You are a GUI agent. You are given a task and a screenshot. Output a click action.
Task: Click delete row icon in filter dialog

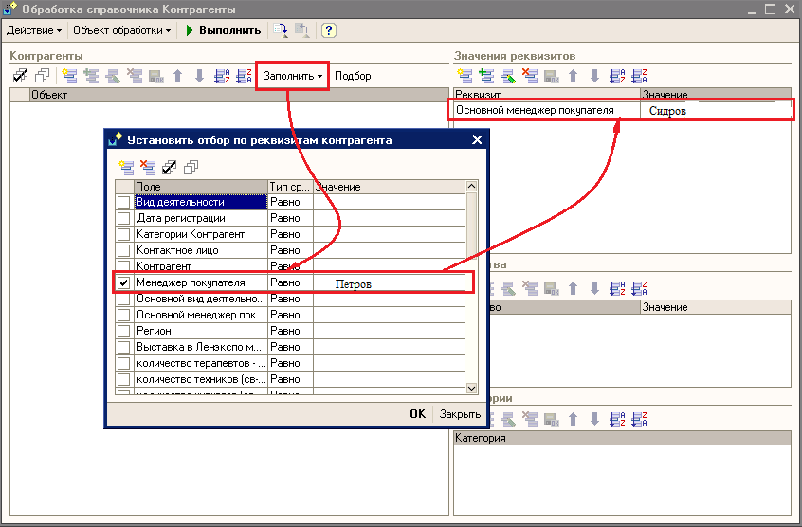(x=147, y=168)
